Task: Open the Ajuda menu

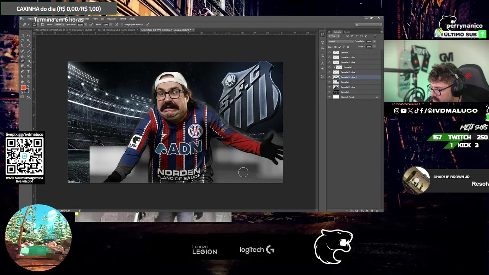Action: [132, 19]
